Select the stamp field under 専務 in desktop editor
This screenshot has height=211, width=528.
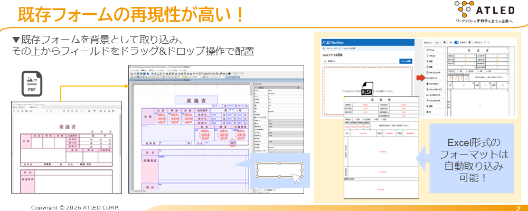tap(175, 118)
